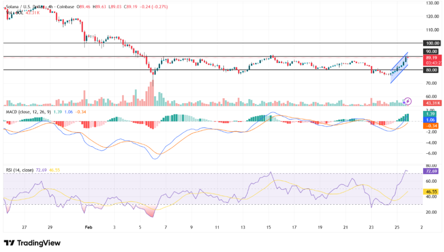Click the 15 date on time axis
Viewport: 444px width, 252px height.
click(x=269, y=227)
